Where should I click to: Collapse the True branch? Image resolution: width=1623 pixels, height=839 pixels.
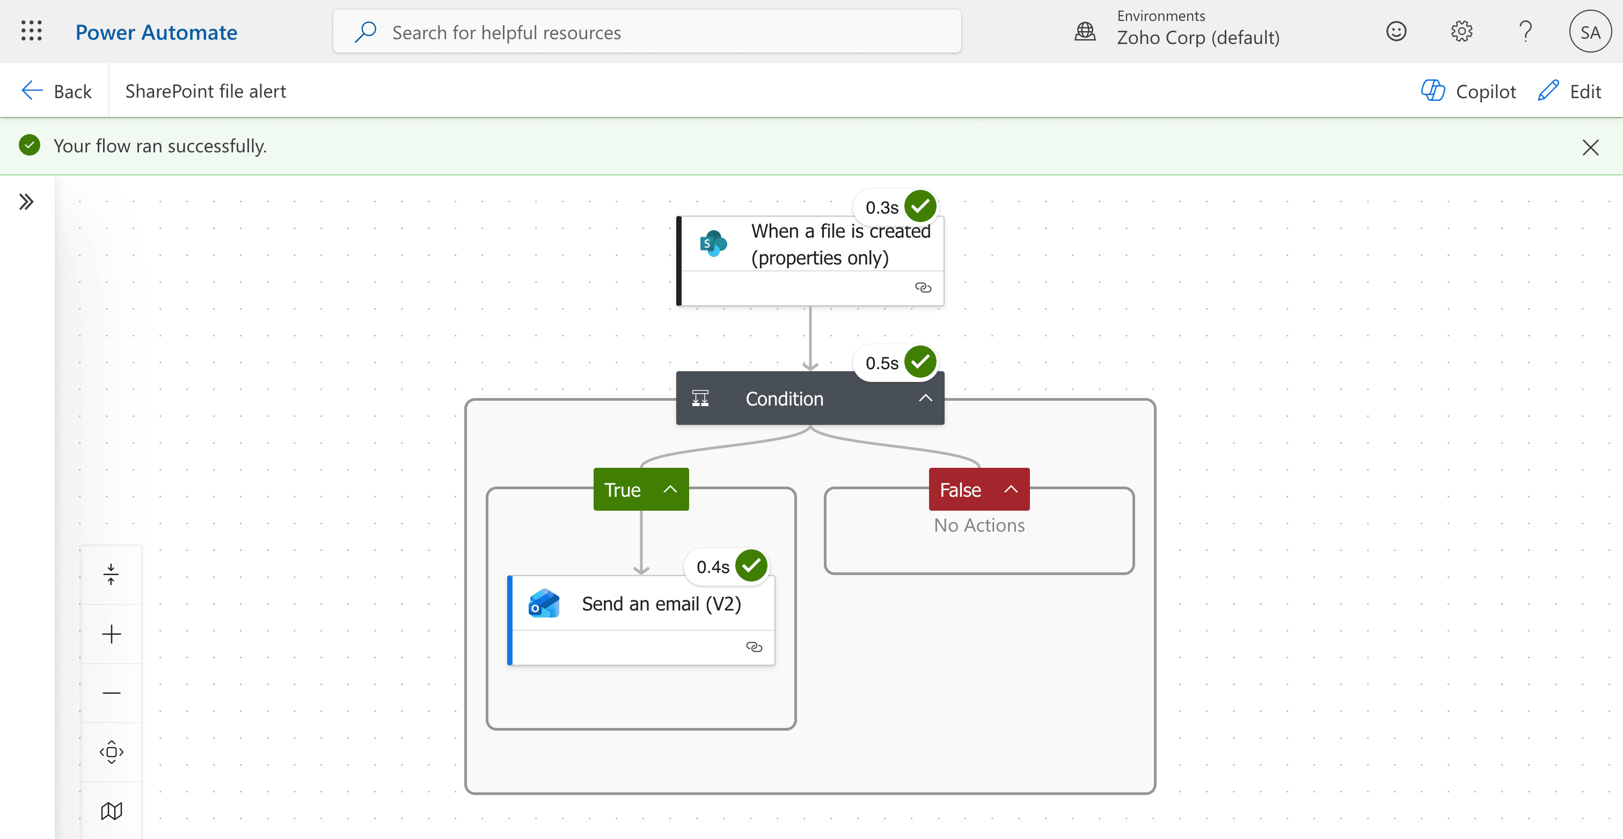pos(670,489)
